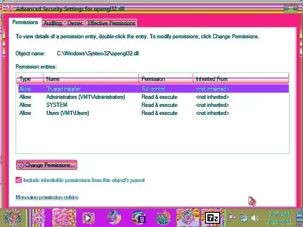Select the Administrators (VM1\Administrators) entry
303x227 pixels.
(x=153, y=97)
